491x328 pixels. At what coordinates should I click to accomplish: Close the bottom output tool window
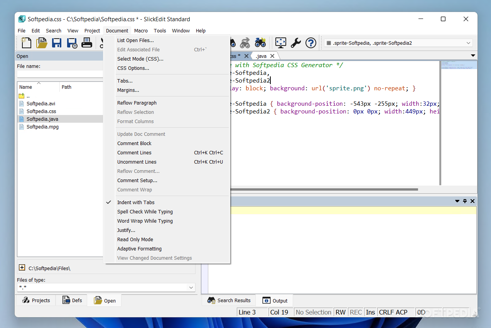[472, 201]
